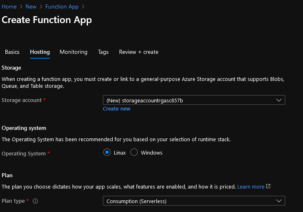Switch to the Basics tab

12,52
